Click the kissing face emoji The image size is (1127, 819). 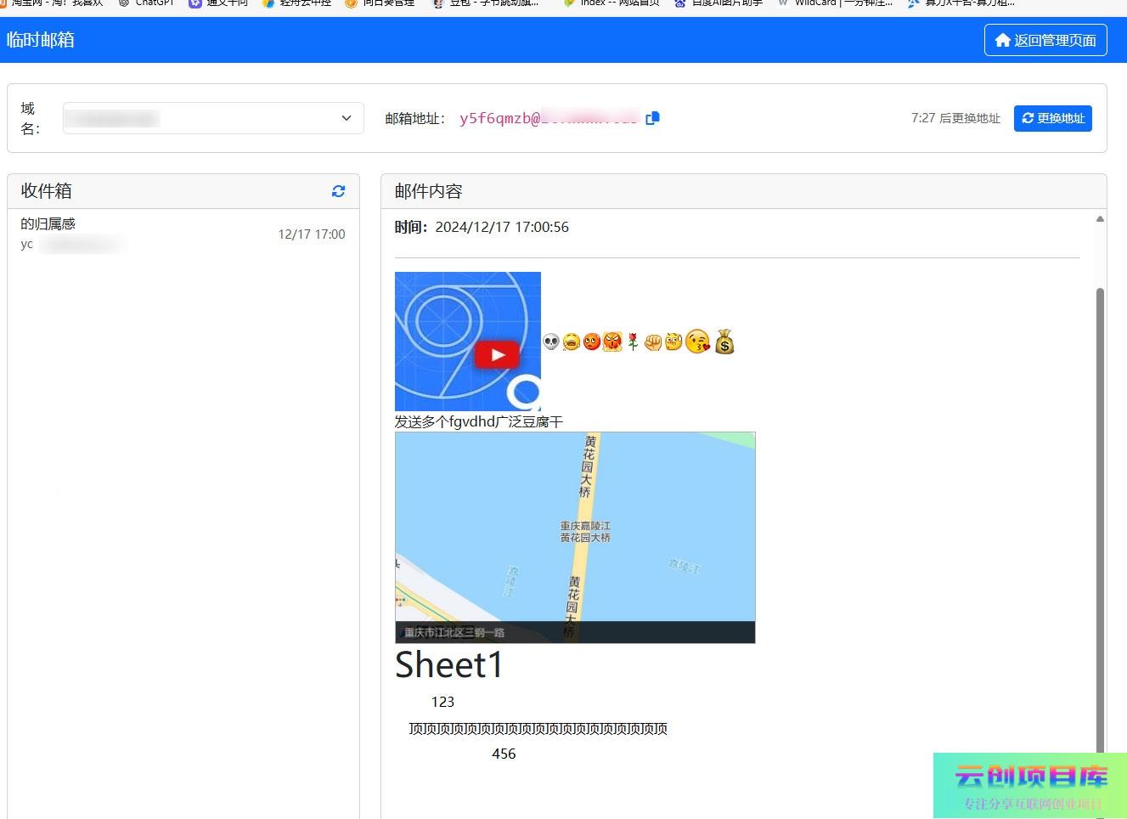click(x=697, y=342)
